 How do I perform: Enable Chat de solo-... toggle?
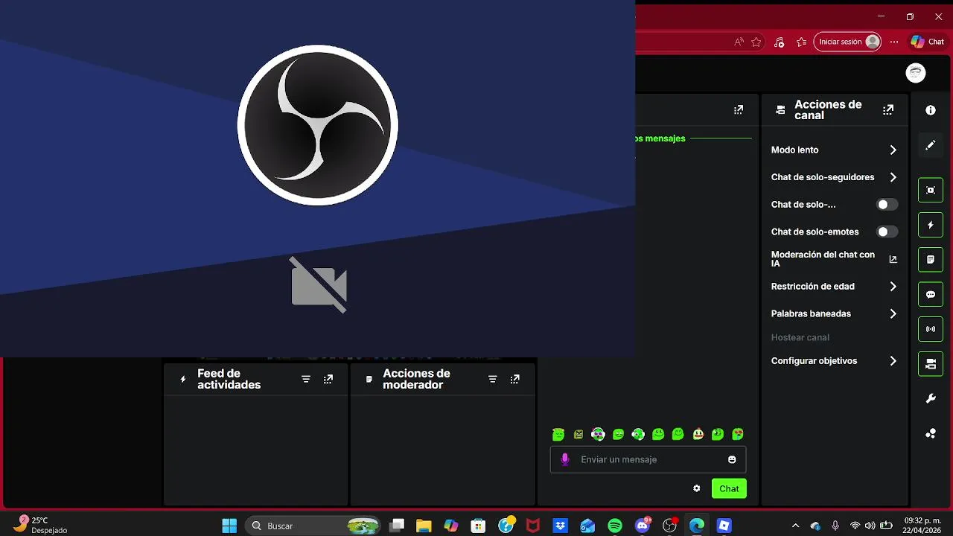887,205
